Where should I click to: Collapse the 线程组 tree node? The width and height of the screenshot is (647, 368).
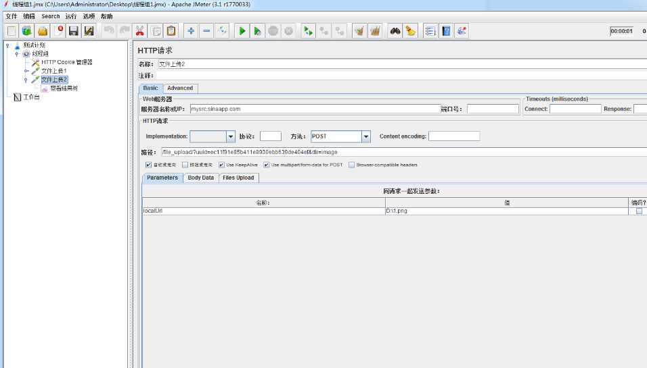pos(17,54)
